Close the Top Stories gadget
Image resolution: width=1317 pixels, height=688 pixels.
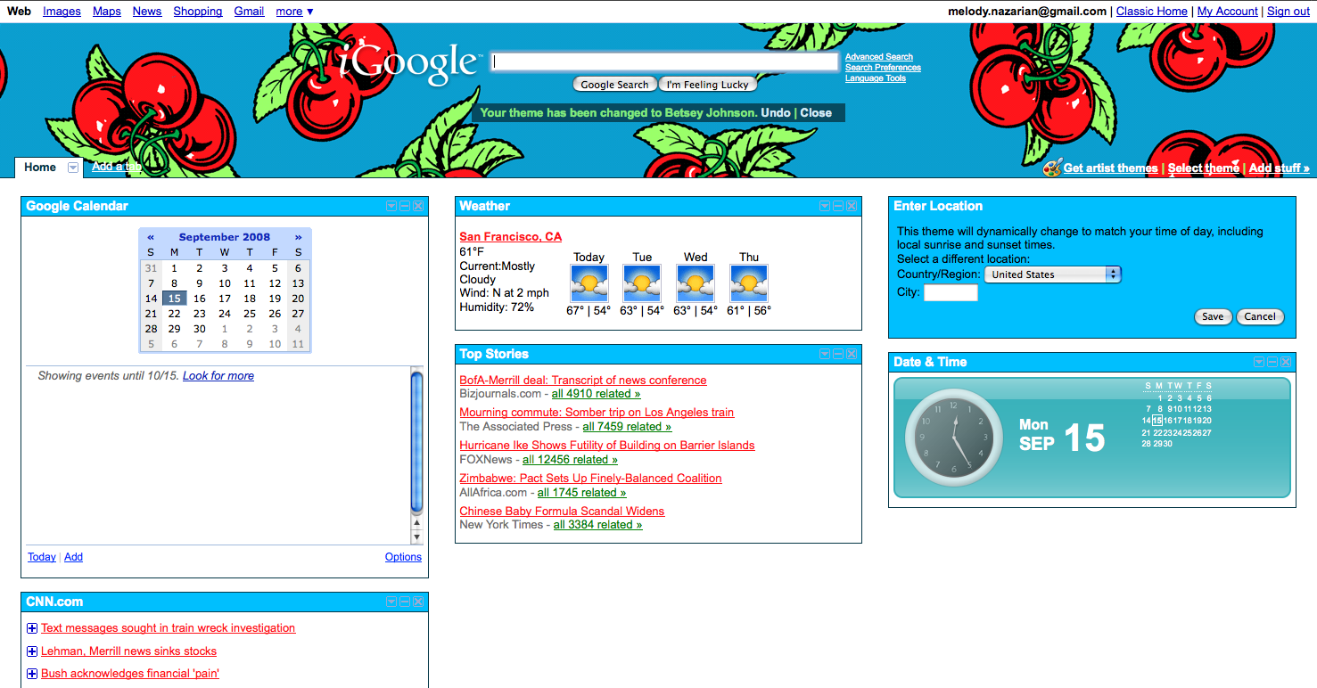[x=852, y=354]
